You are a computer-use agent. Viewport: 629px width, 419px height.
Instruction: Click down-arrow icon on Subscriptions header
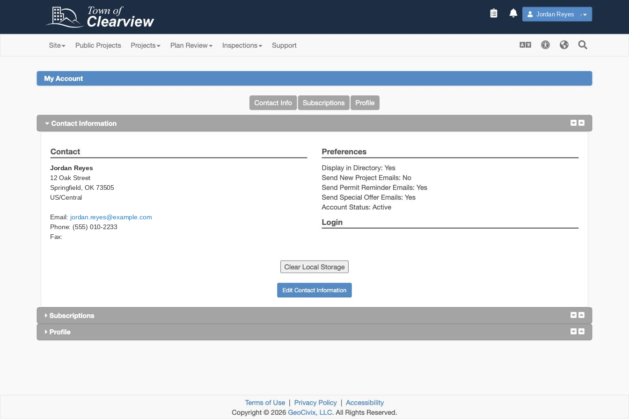pos(573,315)
